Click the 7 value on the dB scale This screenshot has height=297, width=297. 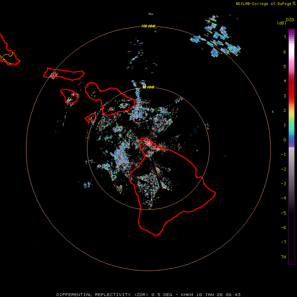pos(285,37)
